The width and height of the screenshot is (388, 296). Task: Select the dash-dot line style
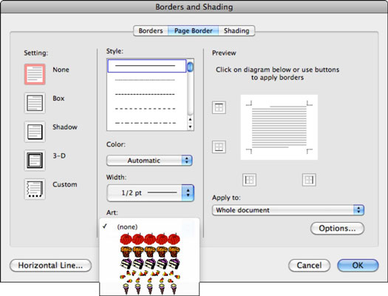(x=146, y=123)
